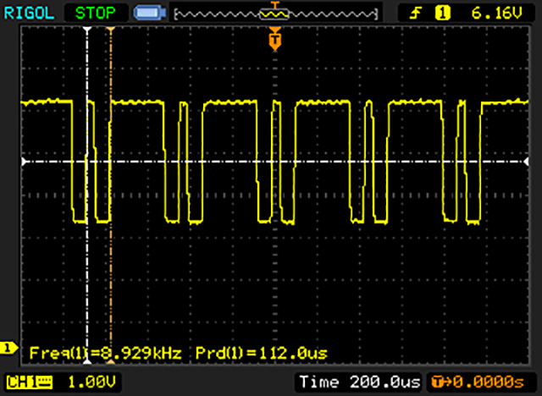The height and width of the screenshot is (396, 542).
Task: Click the trigger level arrow on right edge
Action: click(526, 162)
